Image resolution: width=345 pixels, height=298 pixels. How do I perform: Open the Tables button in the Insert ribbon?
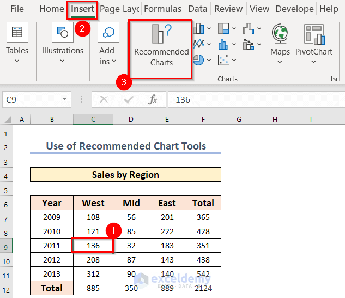click(17, 32)
